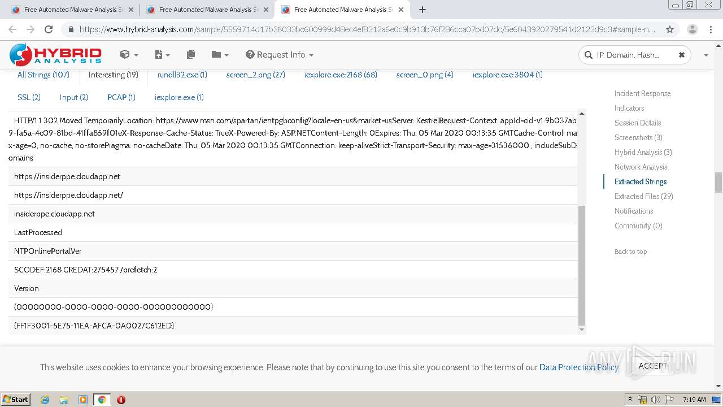
Task: Open Windows Explorer folder taskbar icon
Action: click(64, 400)
